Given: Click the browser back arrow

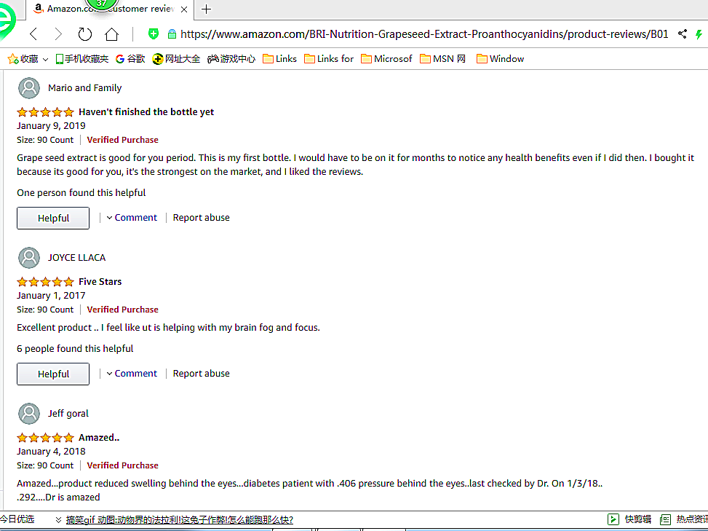Looking at the screenshot, I should (33, 34).
